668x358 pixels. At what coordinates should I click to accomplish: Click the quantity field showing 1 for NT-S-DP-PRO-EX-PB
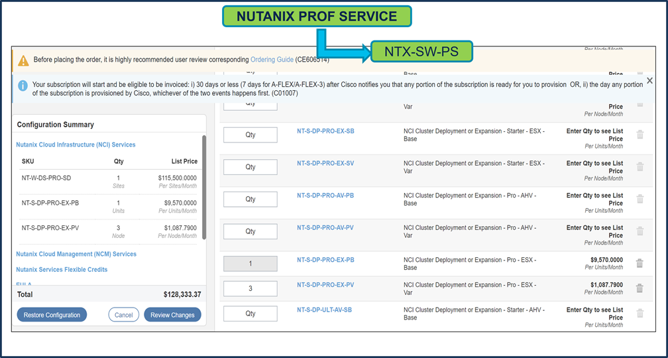pos(250,264)
